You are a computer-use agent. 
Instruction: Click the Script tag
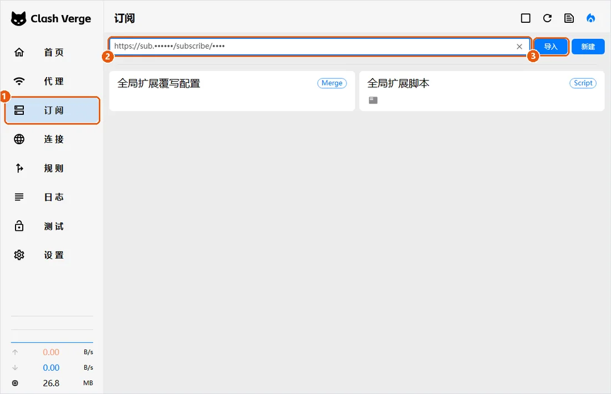[x=583, y=83]
